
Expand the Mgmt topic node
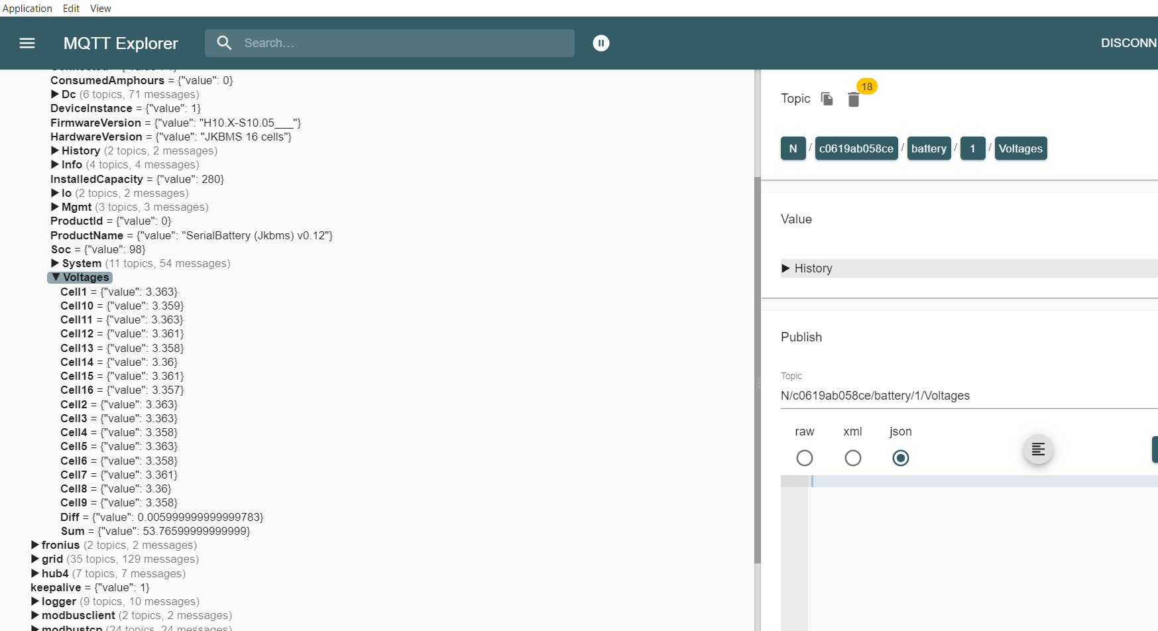(55, 207)
